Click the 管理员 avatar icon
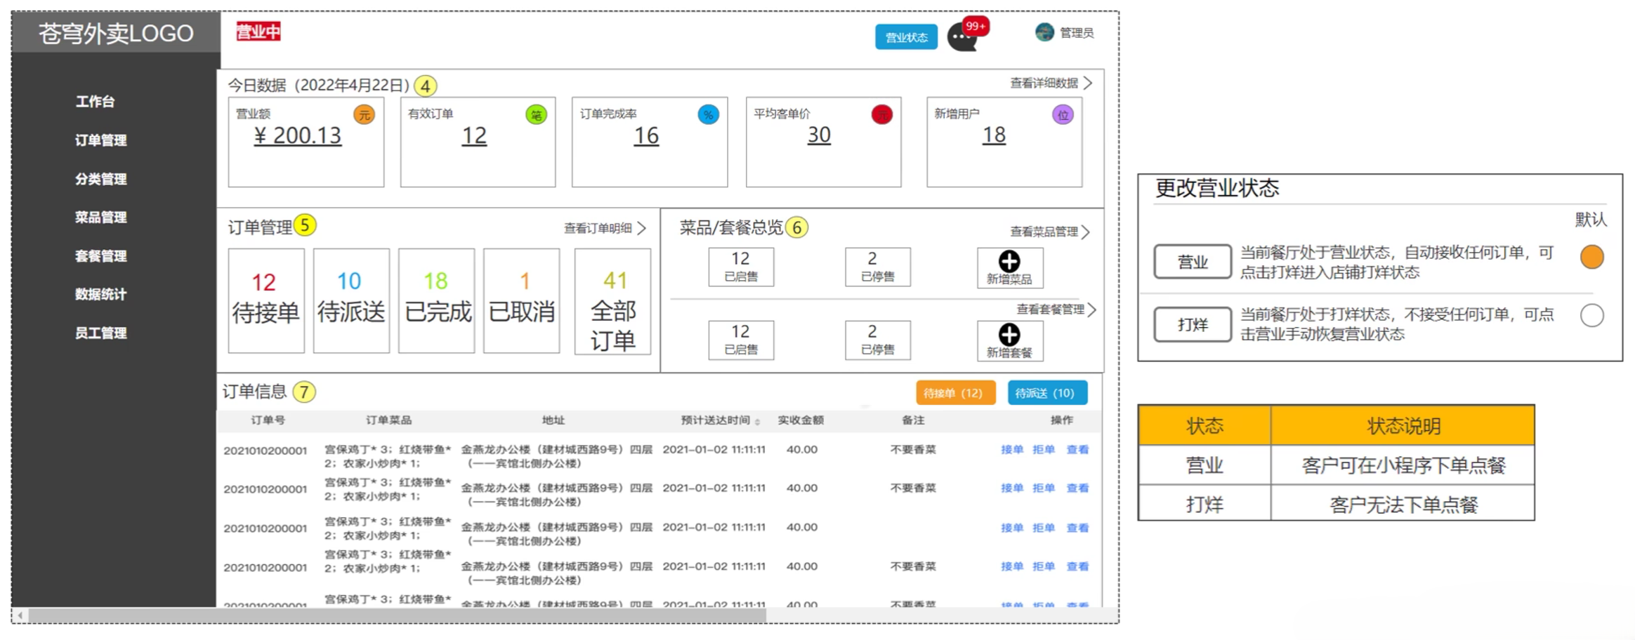Viewport: 1635px width, 640px height. (x=1044, y=32)
